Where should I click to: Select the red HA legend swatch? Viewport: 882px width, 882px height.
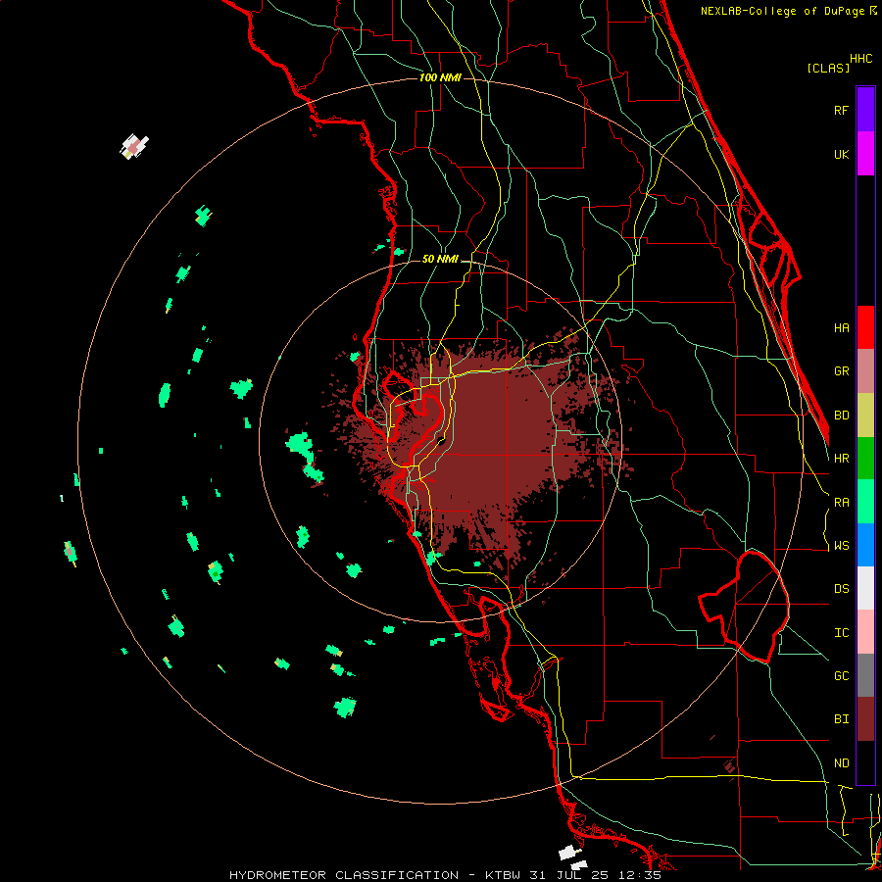pos(865,327)
